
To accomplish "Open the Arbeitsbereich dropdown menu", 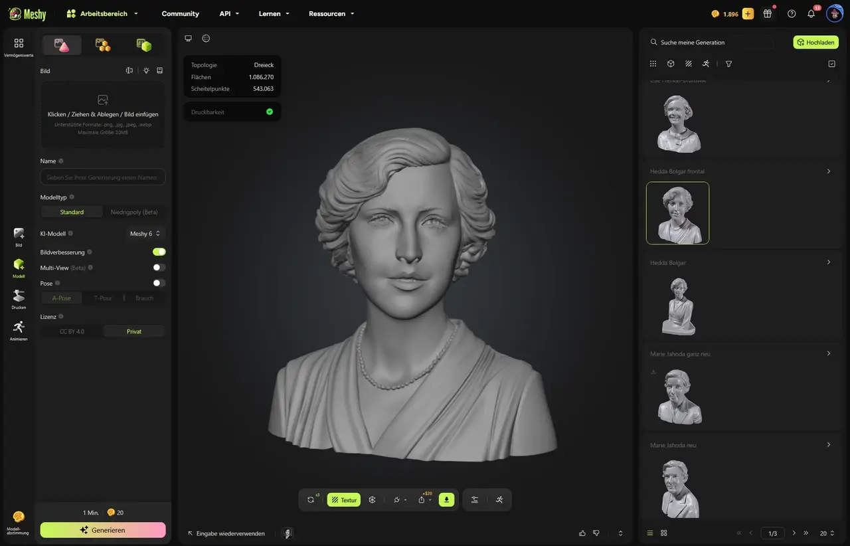I will [103, 13].
